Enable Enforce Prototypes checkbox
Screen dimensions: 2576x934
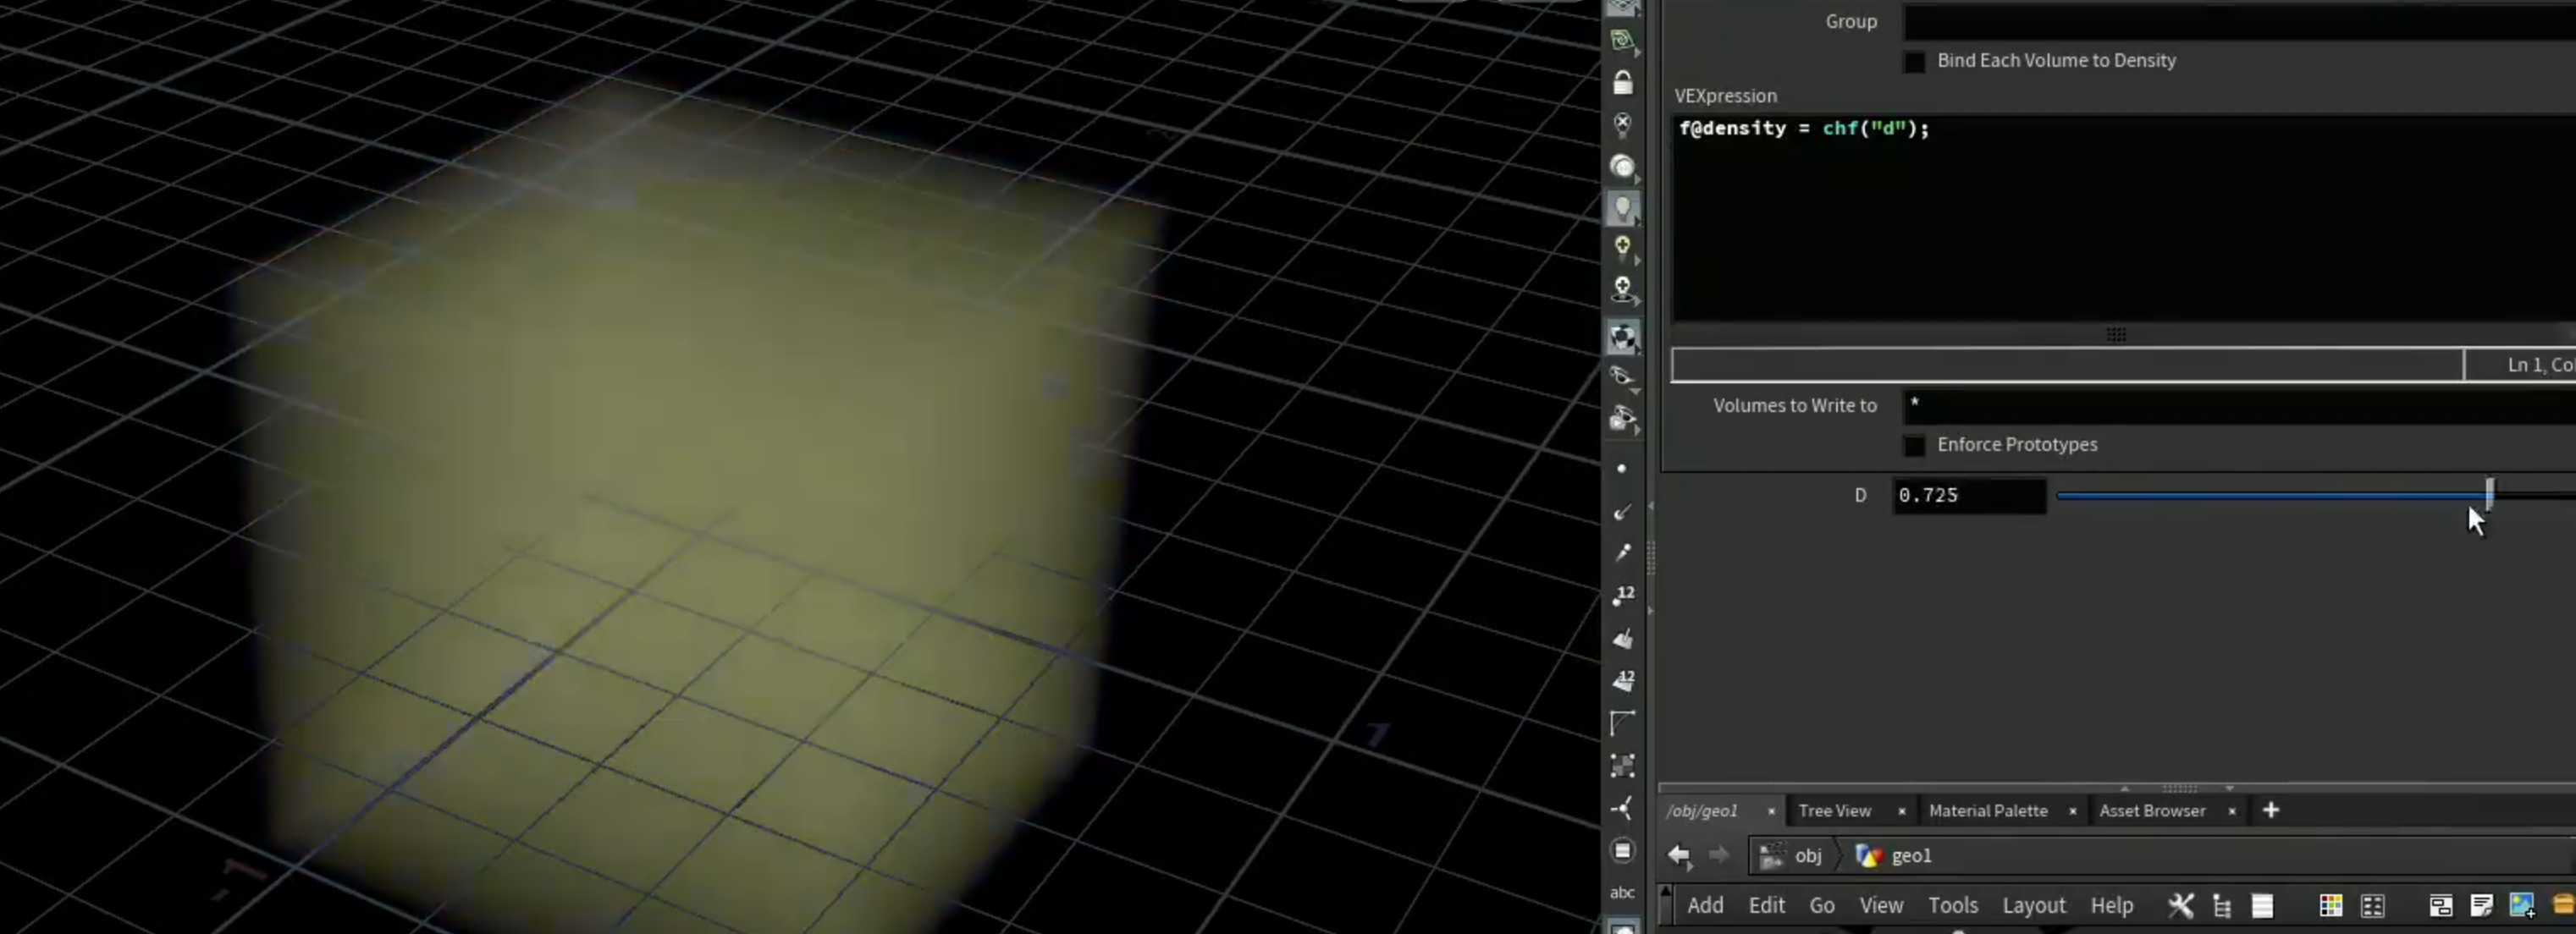click(x=1914, y=446)
